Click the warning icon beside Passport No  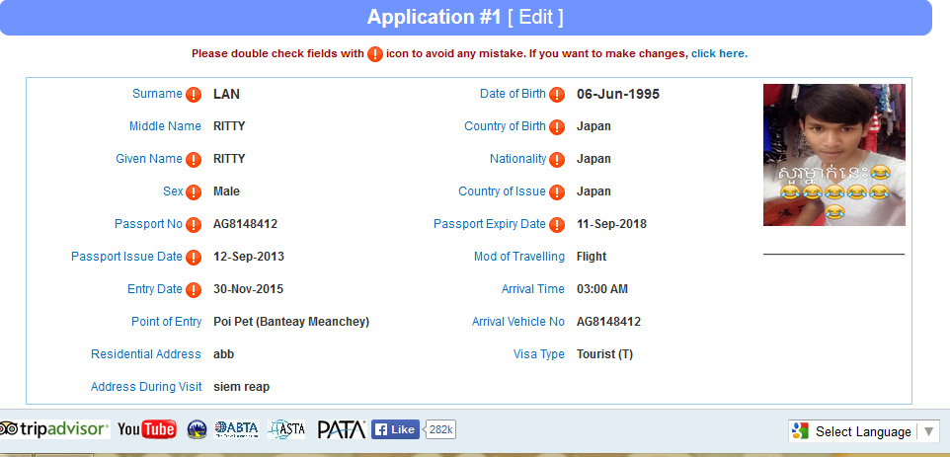194,225
